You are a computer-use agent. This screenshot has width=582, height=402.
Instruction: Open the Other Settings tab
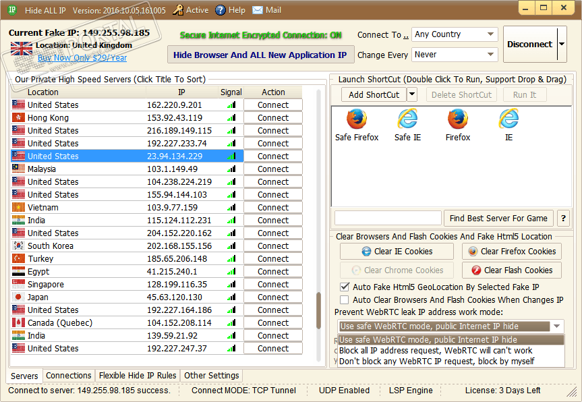coord(212,376)
